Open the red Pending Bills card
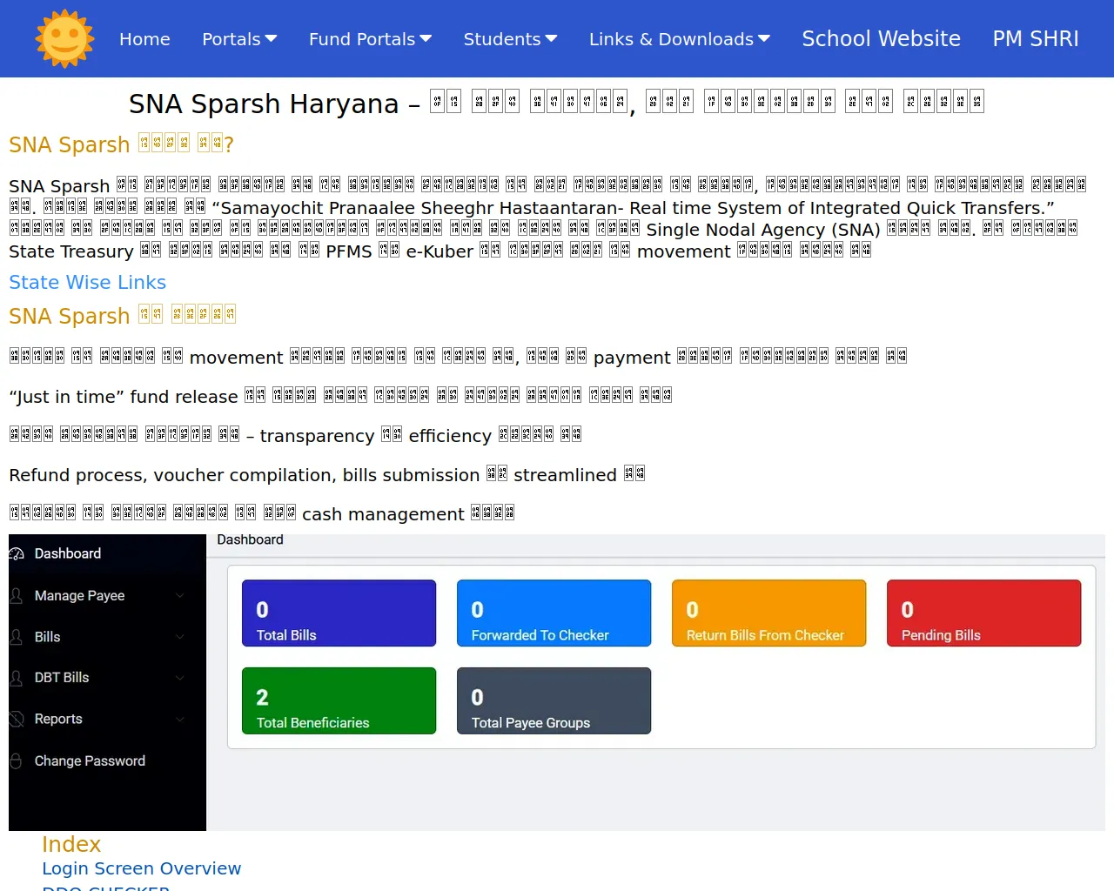The height and width of the screenshot is (891, 1114). point(983,613)
